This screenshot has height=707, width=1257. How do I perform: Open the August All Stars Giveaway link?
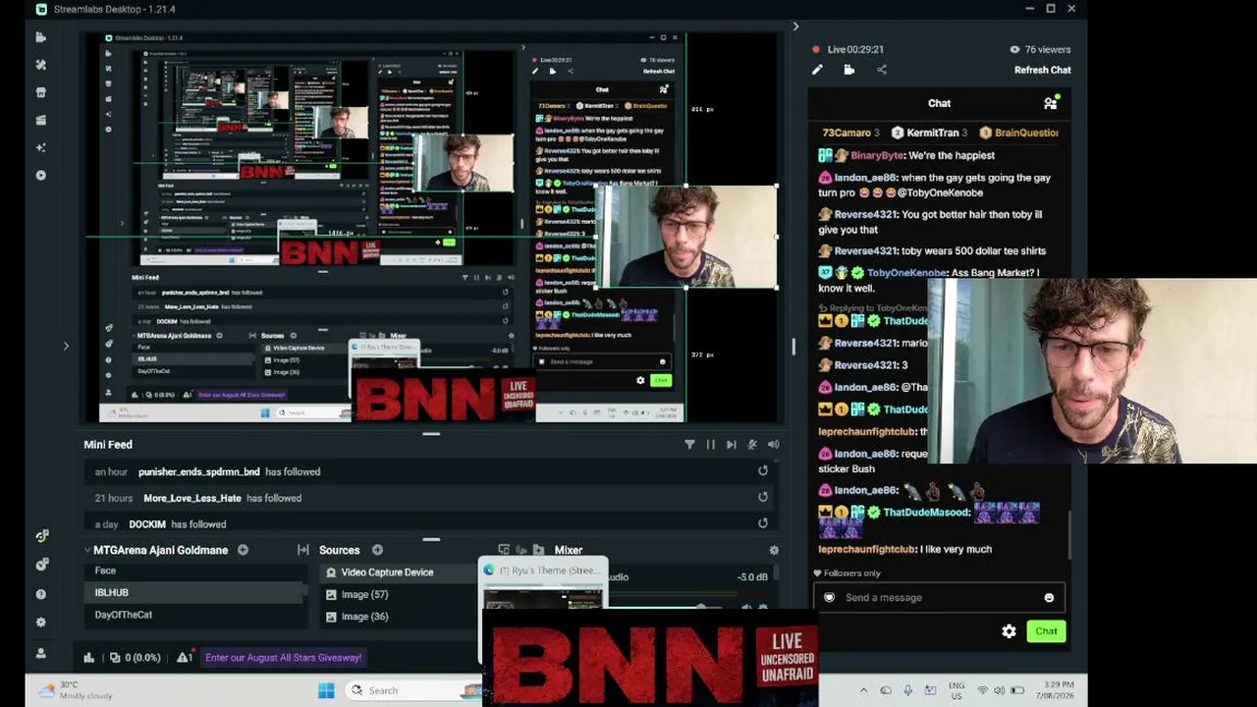pos(283,658)
